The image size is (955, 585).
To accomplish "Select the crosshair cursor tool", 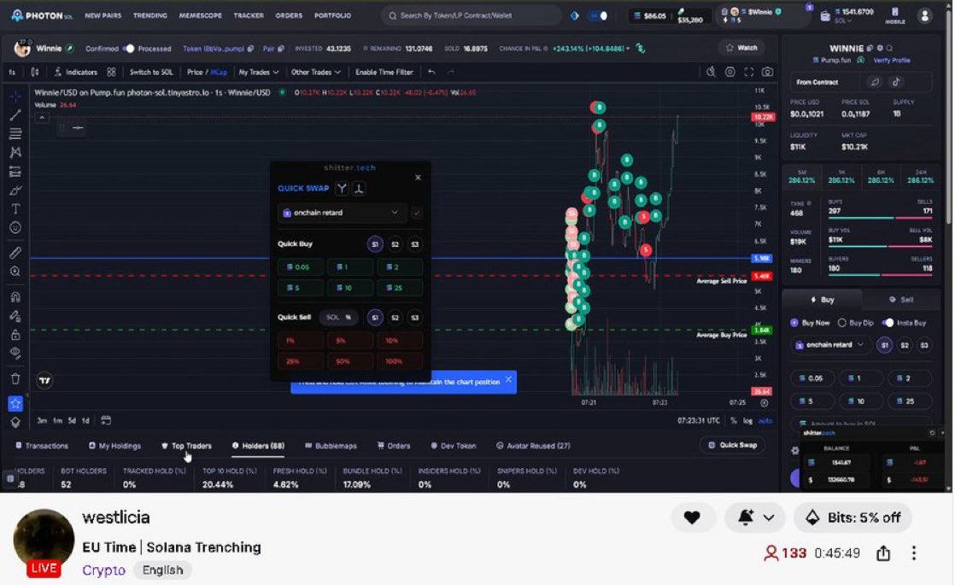I will tap(15, 97).
